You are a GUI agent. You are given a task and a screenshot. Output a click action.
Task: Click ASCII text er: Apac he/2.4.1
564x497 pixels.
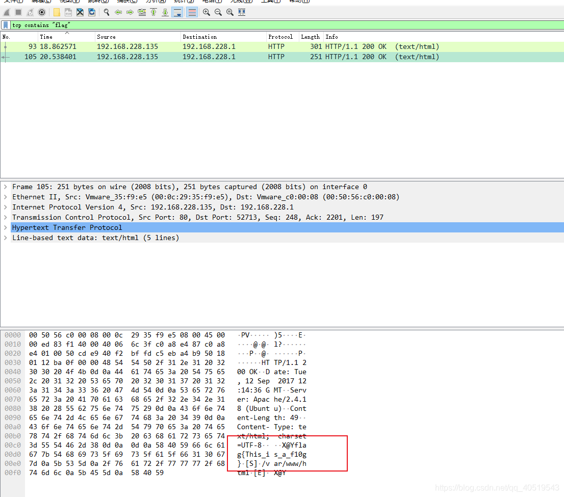(x=272, y=400)
